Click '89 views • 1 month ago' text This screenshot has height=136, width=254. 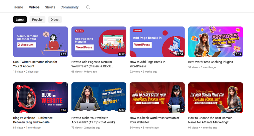[x=27, y=127]
